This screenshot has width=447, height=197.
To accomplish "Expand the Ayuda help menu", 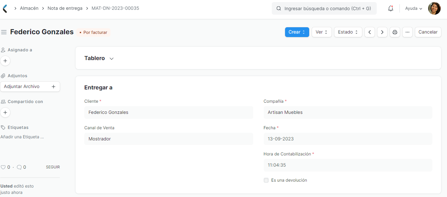I will point(414,8).
